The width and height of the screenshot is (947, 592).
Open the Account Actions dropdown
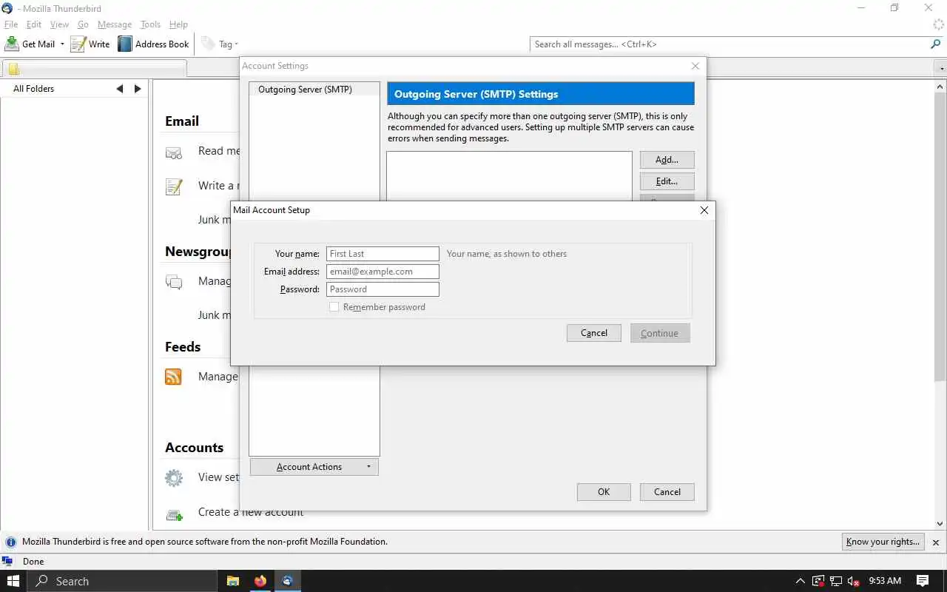[x=314, y=467]
